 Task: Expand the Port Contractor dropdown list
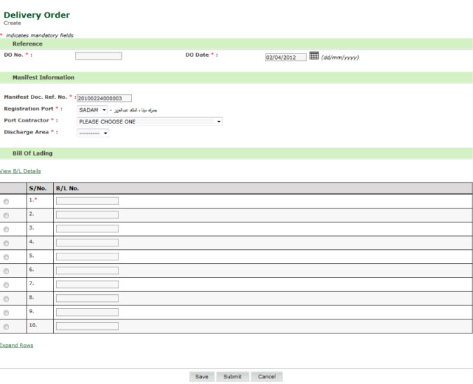pyautogui.click(x=149, y=121)
